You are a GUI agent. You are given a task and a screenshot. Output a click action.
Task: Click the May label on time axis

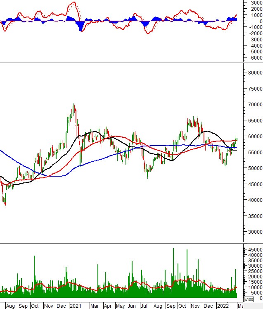coord(120,306)
